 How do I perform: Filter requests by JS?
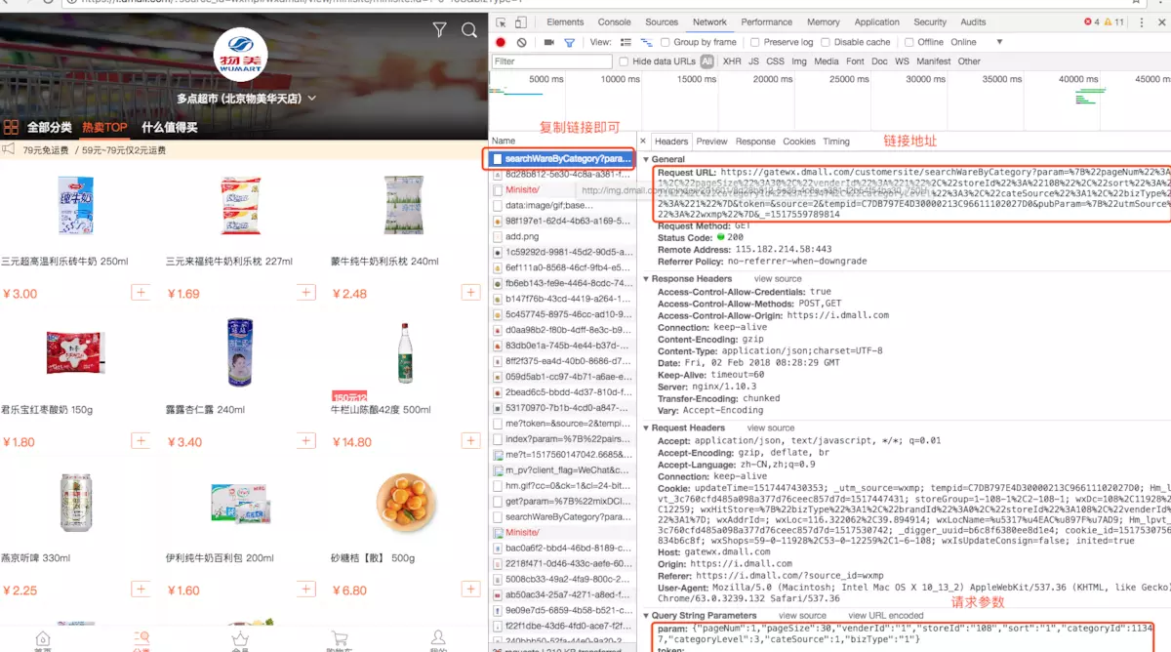pos(753,61)
